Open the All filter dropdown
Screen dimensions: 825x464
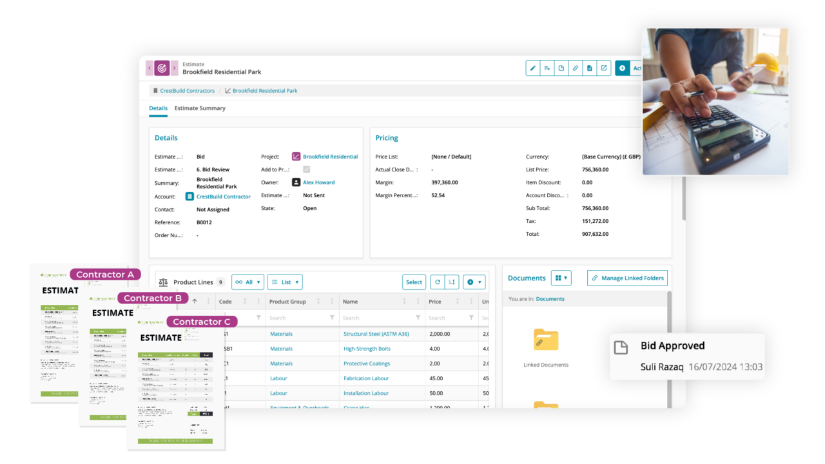(x=247, y=282)
